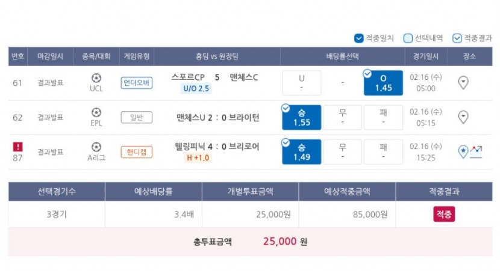
Task: Select the 승 1.49 odds for 웰링피닉
Action: coord(302,152)
